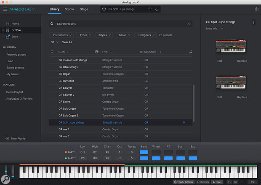Image resolution: width=261 pixels, height=185 pixels.
Task: Click the icon on GR Split Jupe strings row
Action: pyautogui.click(x=184, y=122)
